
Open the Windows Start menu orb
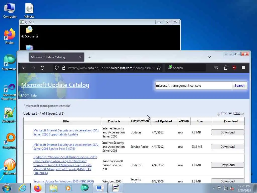(7, 188)
